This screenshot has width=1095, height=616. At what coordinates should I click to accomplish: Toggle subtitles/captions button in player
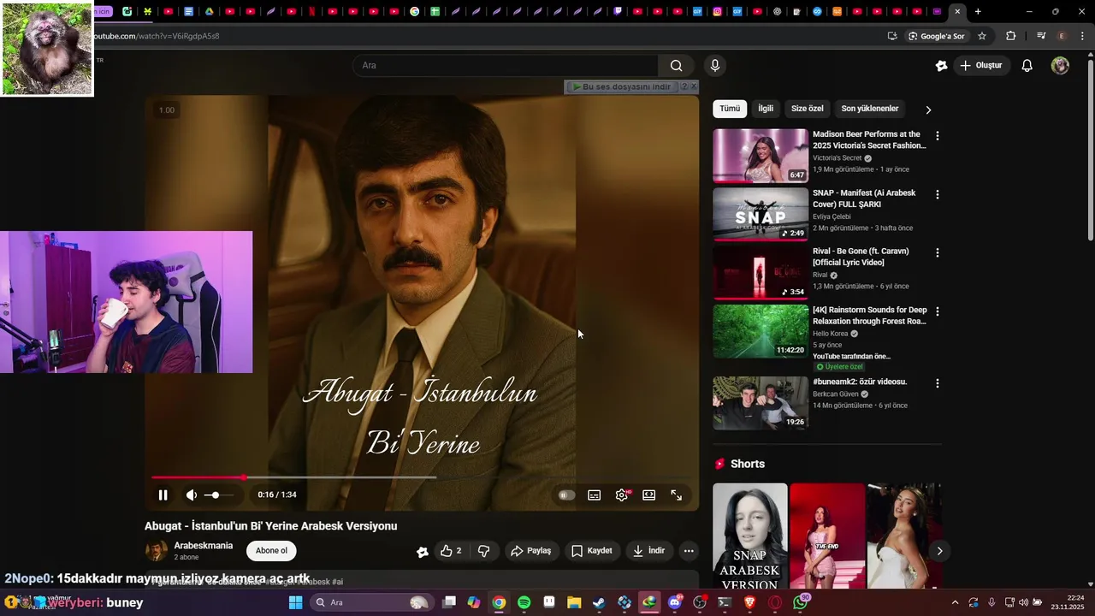(x=595, y=495)
